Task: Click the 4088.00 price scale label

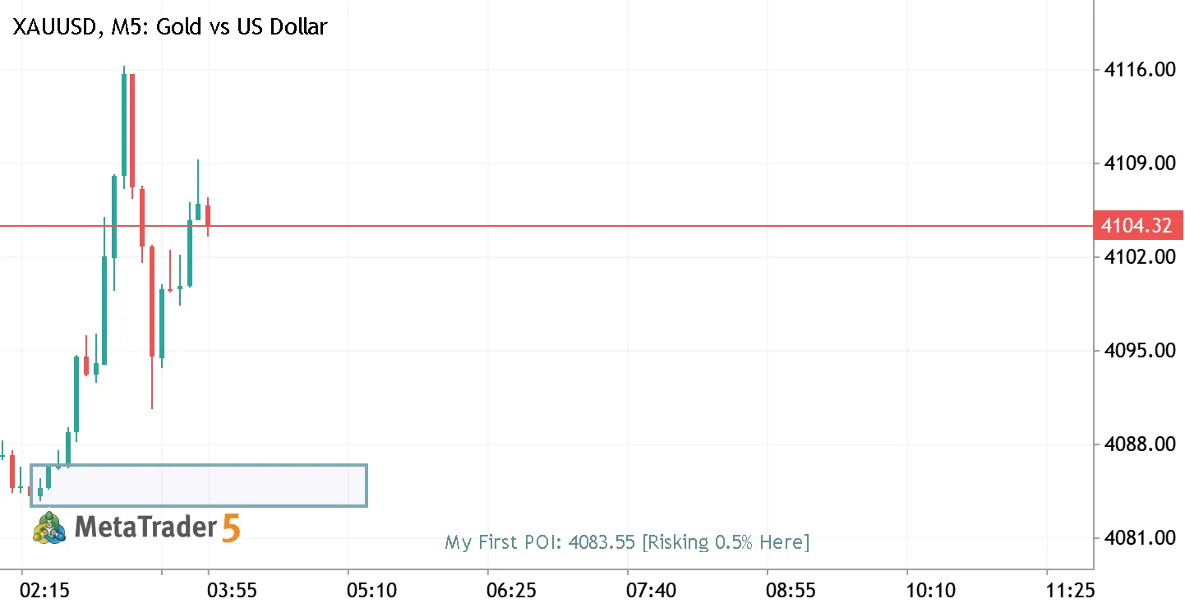Action: click(1139, 444)
